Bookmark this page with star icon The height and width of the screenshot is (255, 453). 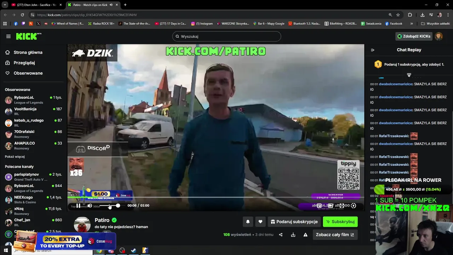click(398, 15)
